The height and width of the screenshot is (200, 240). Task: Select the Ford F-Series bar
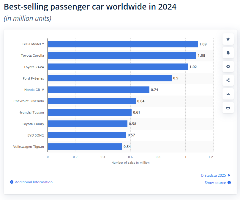(110, 78)
